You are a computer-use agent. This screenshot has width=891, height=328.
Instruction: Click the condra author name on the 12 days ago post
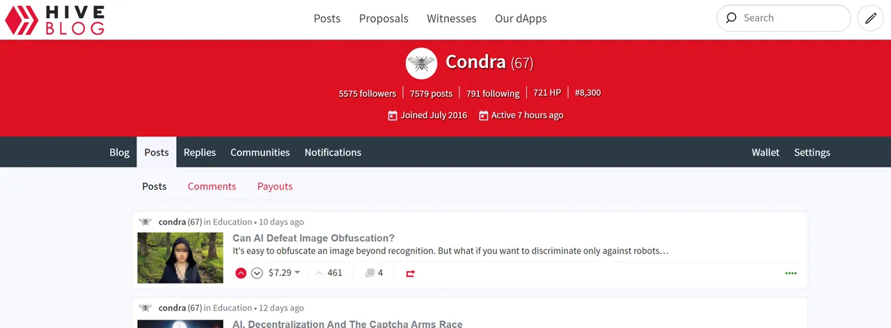172,308
